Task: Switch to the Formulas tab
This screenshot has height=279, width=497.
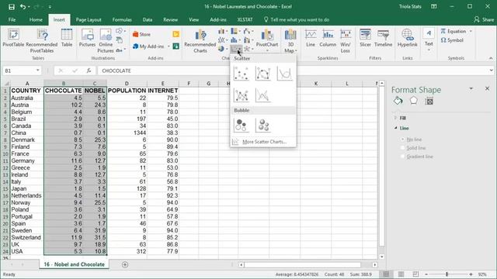Action: point(122,19)
